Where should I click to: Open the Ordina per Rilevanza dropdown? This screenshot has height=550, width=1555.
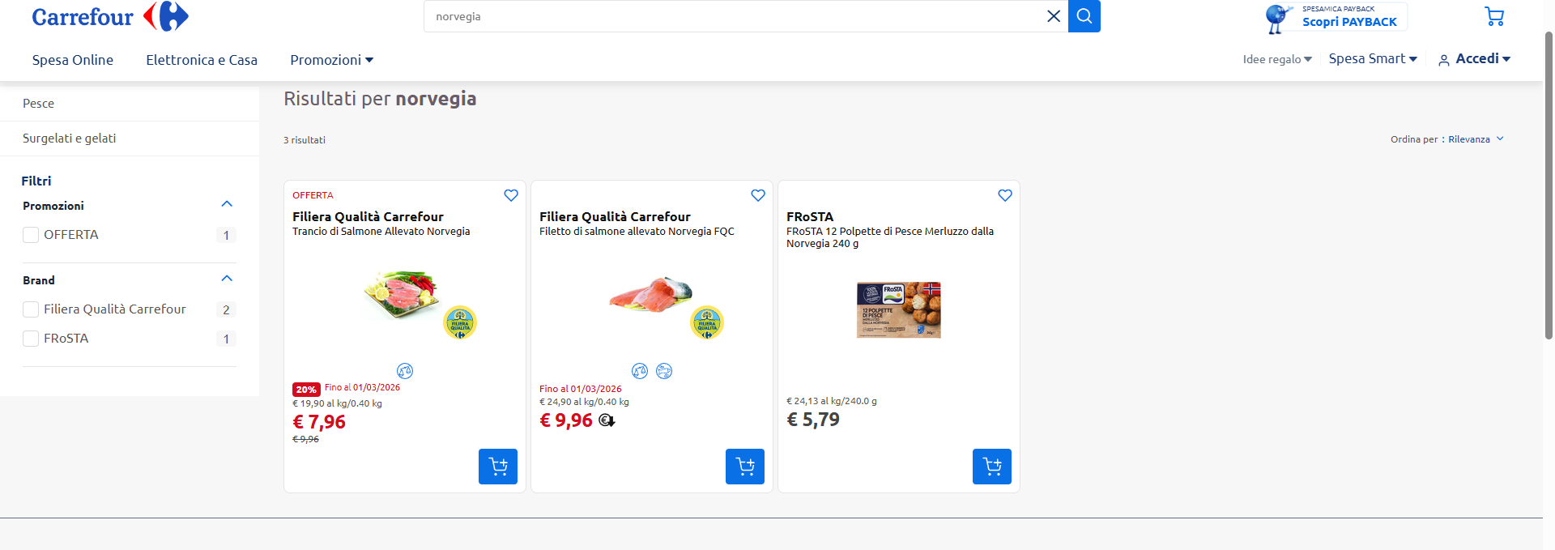pyautogui.click(x=1475, y=139)
